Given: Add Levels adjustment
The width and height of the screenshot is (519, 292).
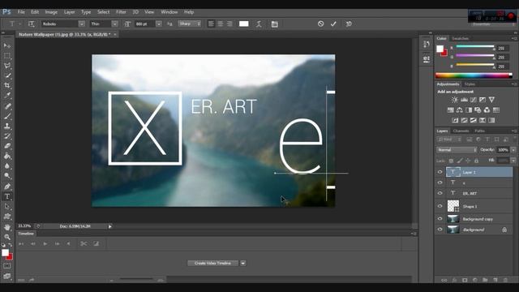Looking at the screenshot, I should coord(464,100).
